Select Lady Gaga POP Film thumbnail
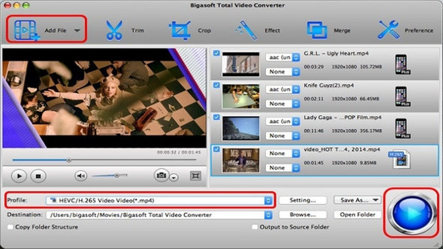Image resolution: width=443 pixels, height=249 pixels. pos(240,128)
